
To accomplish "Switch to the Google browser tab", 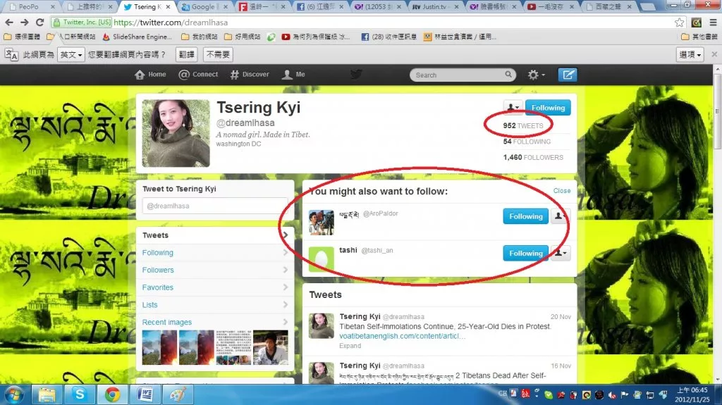I will point(204,6).
